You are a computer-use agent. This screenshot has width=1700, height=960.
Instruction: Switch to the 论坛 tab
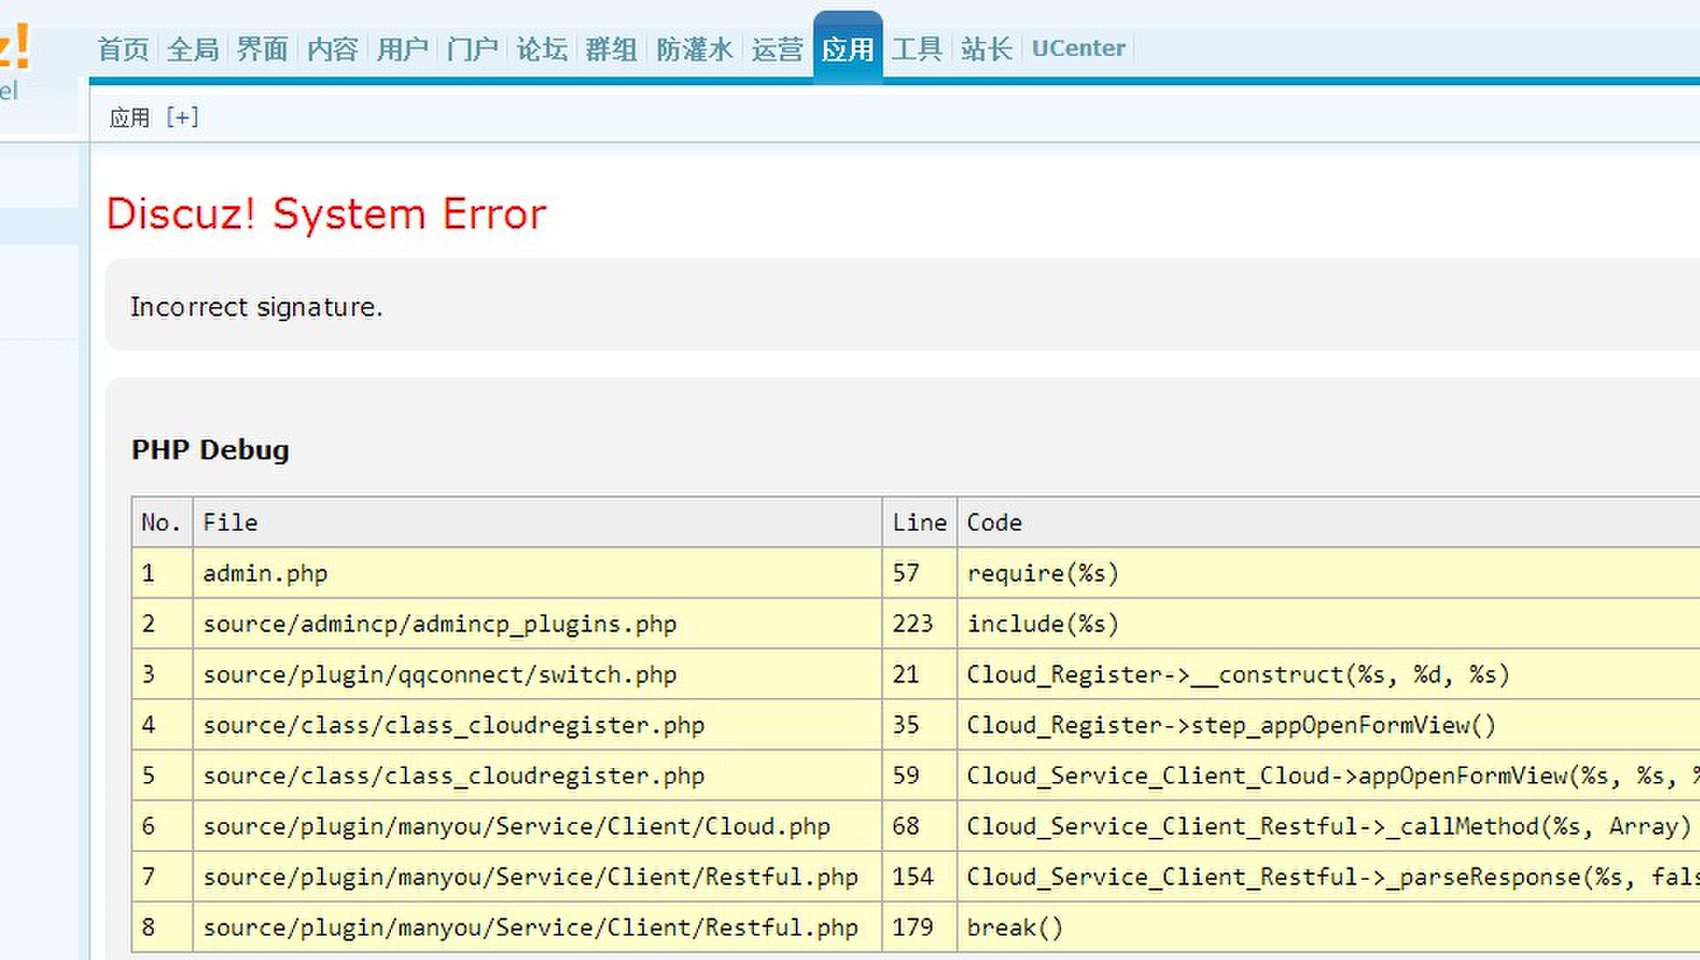(x=542, y=49)
